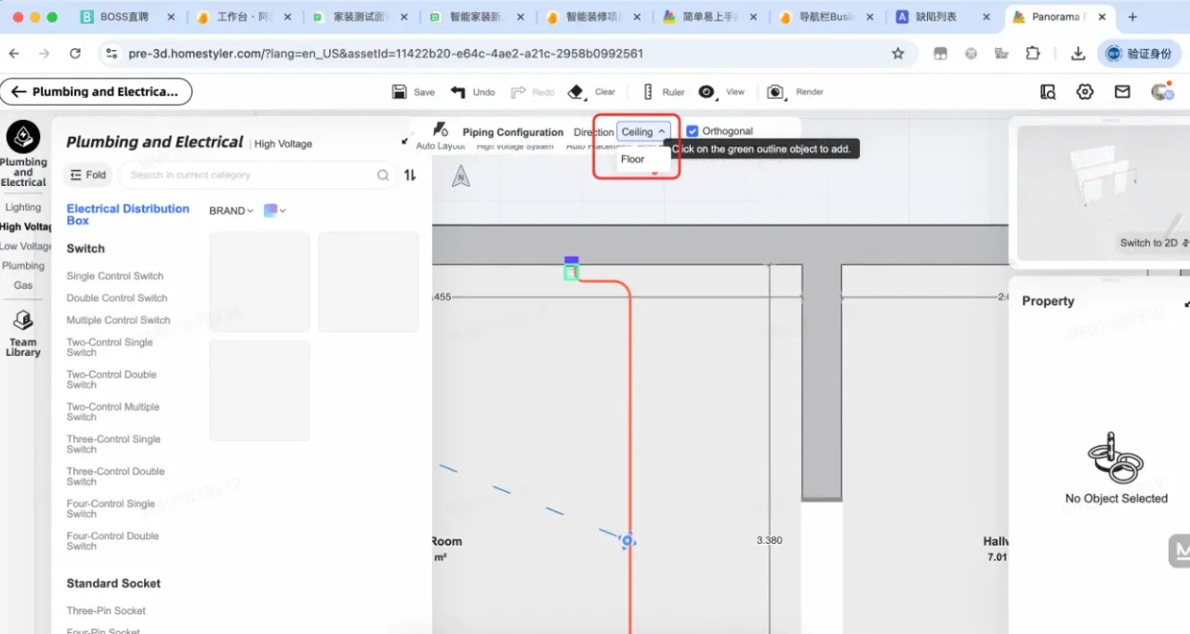Open the Team Library panel
The image size is (1190, 634).
point(23,334)
